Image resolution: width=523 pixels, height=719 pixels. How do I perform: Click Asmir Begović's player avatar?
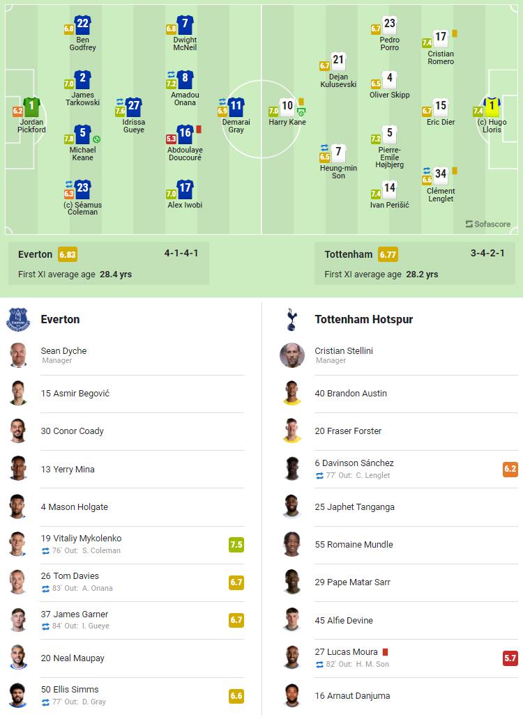tap(19, 394)
